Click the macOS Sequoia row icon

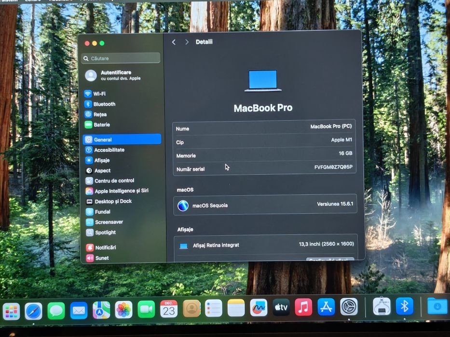[x=183, y=206]
